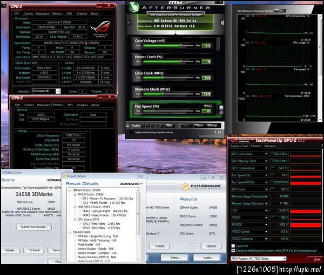This screenshot has width=324, height=275.
Task: Toggle Apply overclocking at system startup
Action: click(131, 132)
